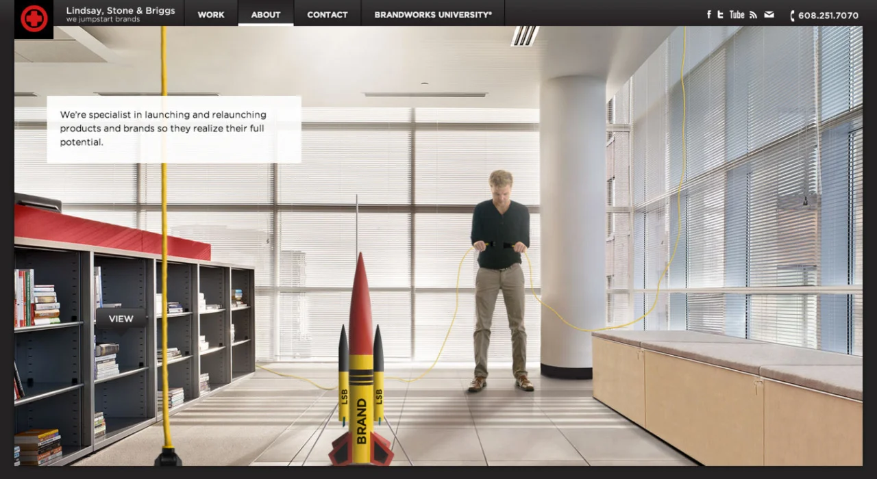
Task: Subscribe via the RSS feed icon
Action: pos(753,14)
